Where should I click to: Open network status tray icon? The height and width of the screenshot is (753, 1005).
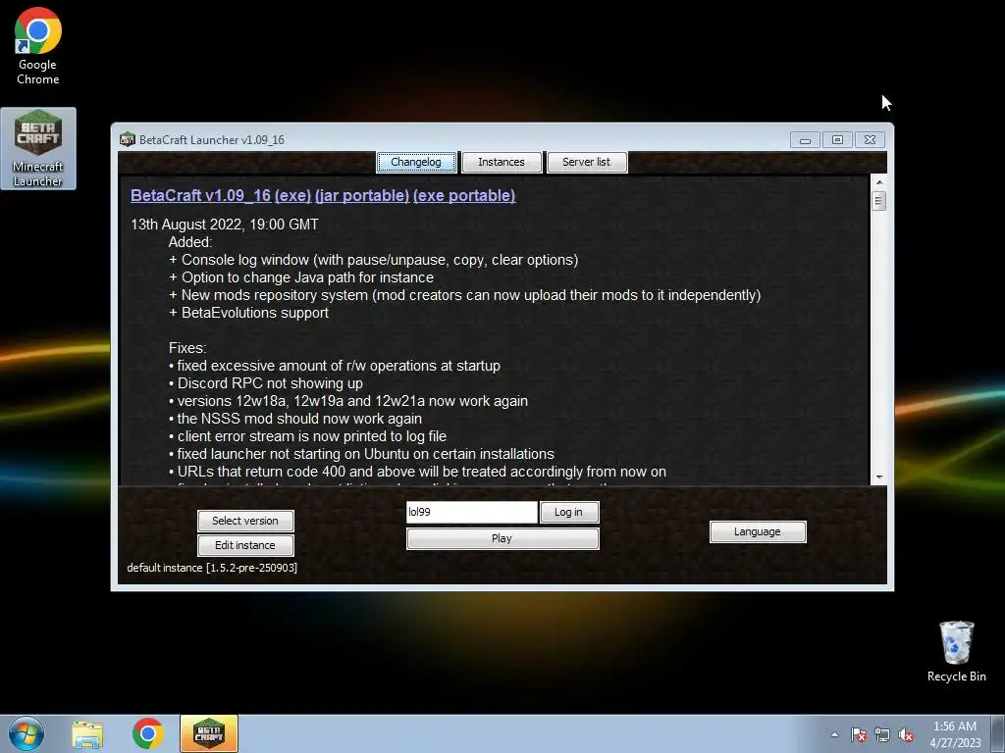click(x=882, y=734)
